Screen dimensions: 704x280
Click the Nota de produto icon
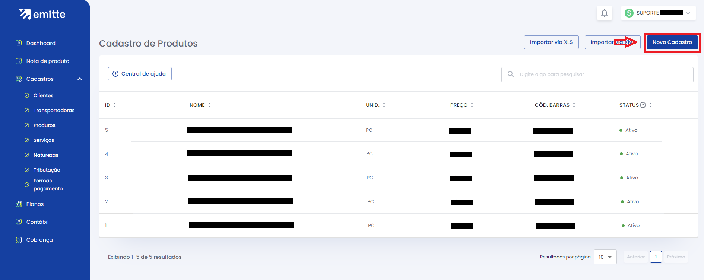pos(19,61)
